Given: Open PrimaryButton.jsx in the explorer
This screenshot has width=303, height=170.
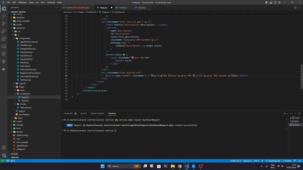Looking at the screenshot, I should [x=28, y=69].
